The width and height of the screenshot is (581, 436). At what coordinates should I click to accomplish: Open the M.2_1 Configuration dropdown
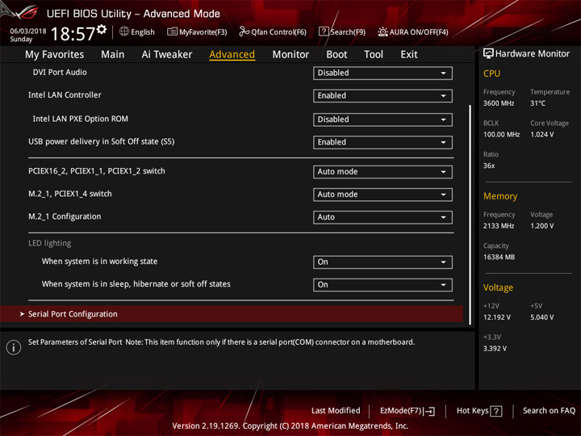pyautogui.click(x=382, y=217)
